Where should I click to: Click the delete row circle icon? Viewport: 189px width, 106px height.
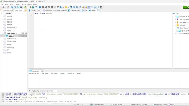tap(52, 7)
